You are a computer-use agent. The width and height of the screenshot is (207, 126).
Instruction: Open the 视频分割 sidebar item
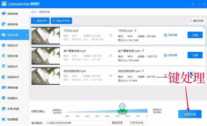[x=14, y=56]
